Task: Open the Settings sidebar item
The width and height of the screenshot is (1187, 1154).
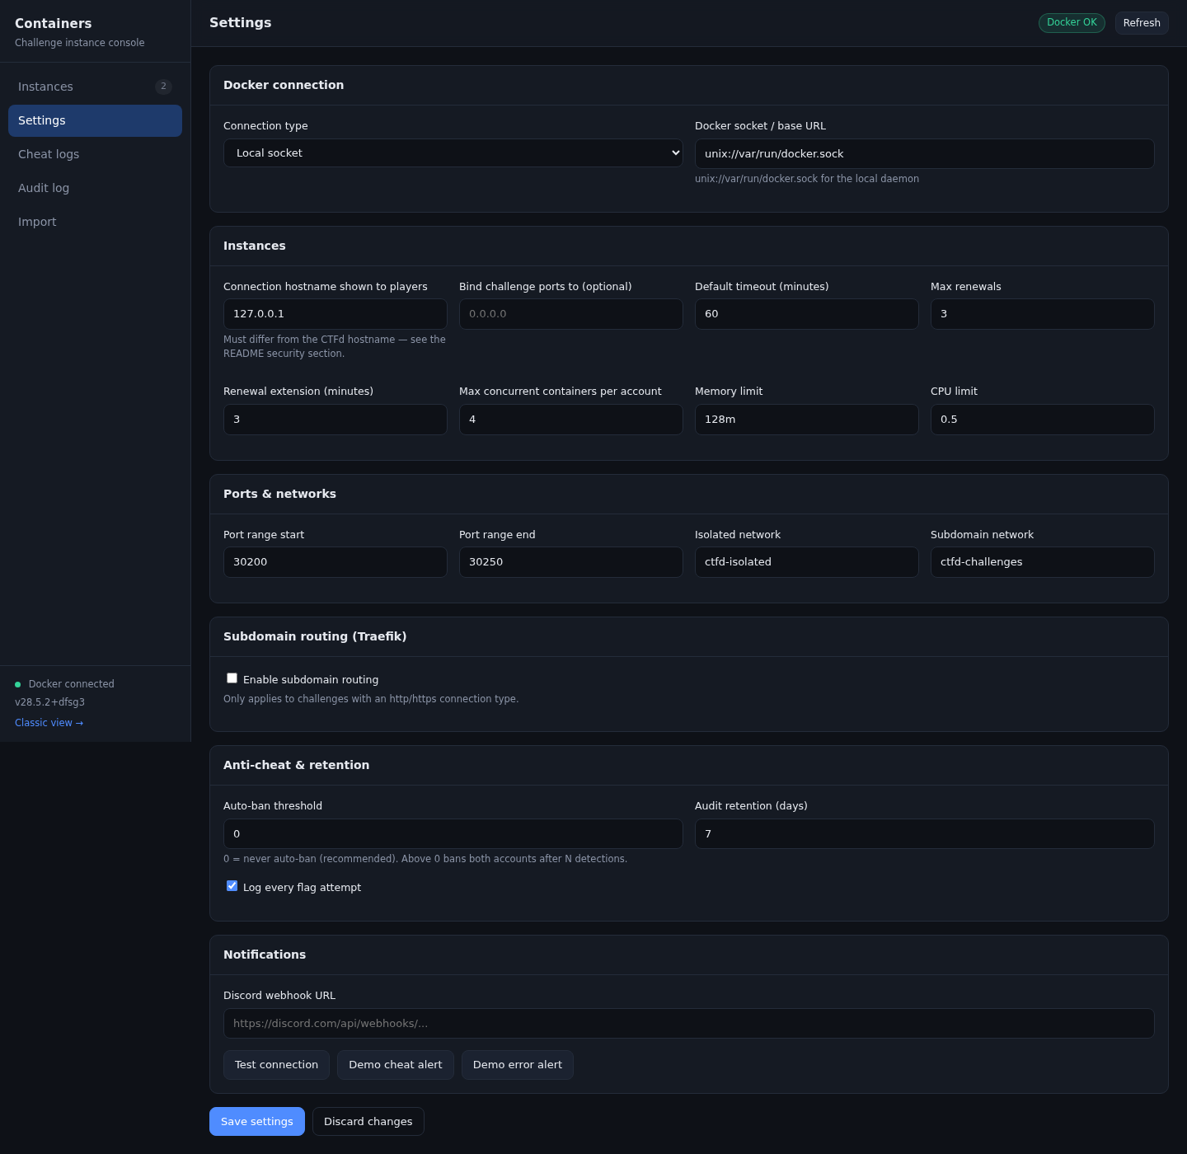Action: (x=95, y=120)
